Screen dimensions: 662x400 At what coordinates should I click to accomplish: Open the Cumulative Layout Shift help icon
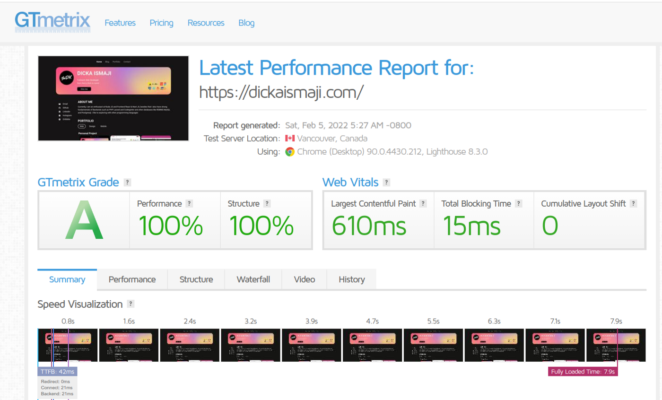coord(633,203)
